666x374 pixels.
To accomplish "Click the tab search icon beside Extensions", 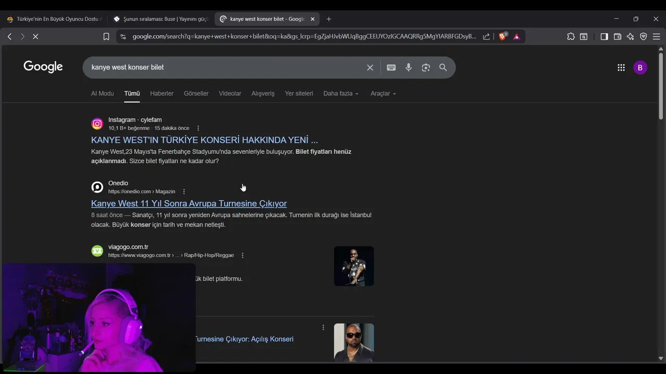I will [x=584, y=36].
